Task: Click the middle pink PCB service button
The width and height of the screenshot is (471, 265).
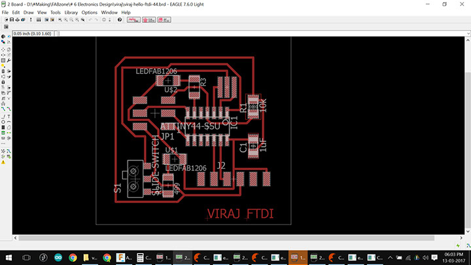Action: pyautogui.click(x=148, y=20)
